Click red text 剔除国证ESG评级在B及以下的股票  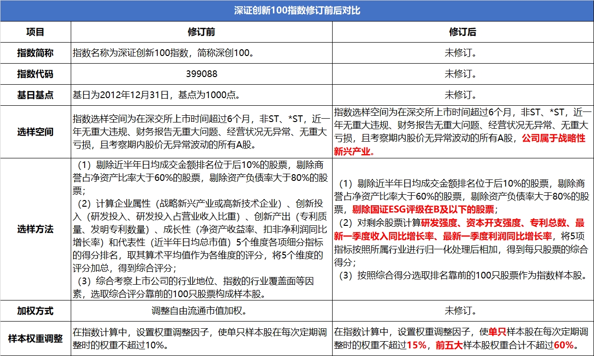point(424,210)
